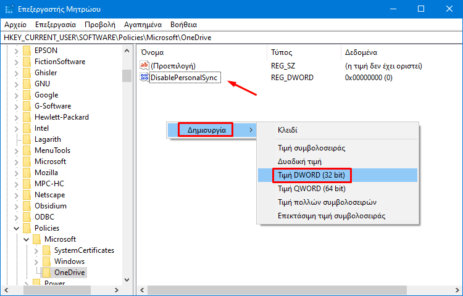Viewport: 463px width, 296px height.
Task: Choose Τιμή συμβολοσειράς from the submenu
Action: click(338, 148)
